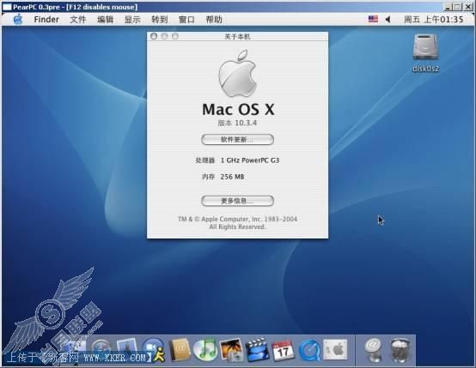The height and width of the screenshot is (368, 476).
Task: Click the PearPC window title bar icon
Action: click(x=7, y=7)
